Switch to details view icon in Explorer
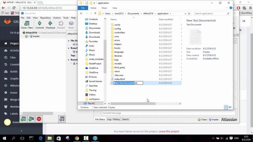 pyautogui.click(x=226, y=107)
